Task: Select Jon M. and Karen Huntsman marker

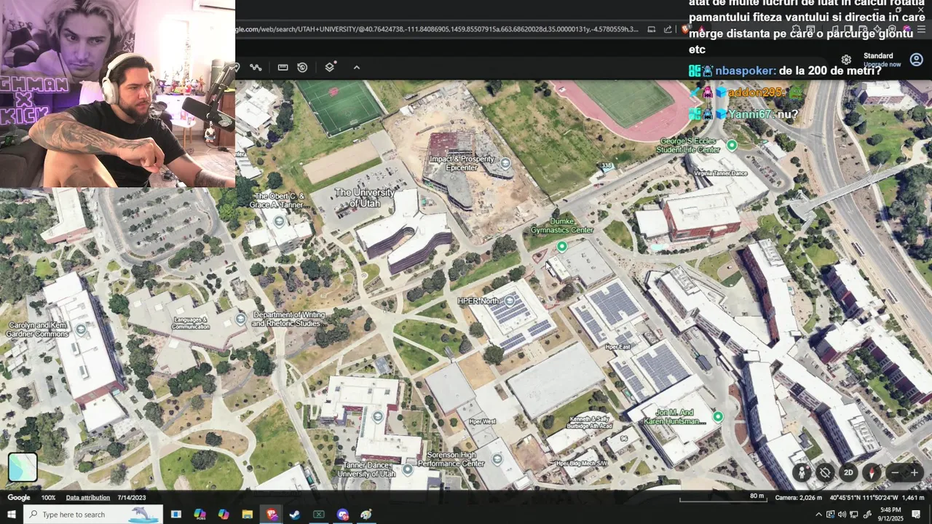Action: 718,417
